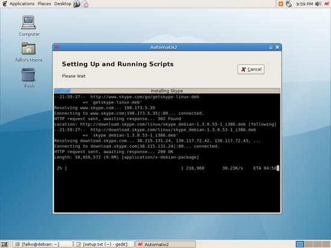Launch the web browser panel icon
331x248 pixels.
click(76, 4)
